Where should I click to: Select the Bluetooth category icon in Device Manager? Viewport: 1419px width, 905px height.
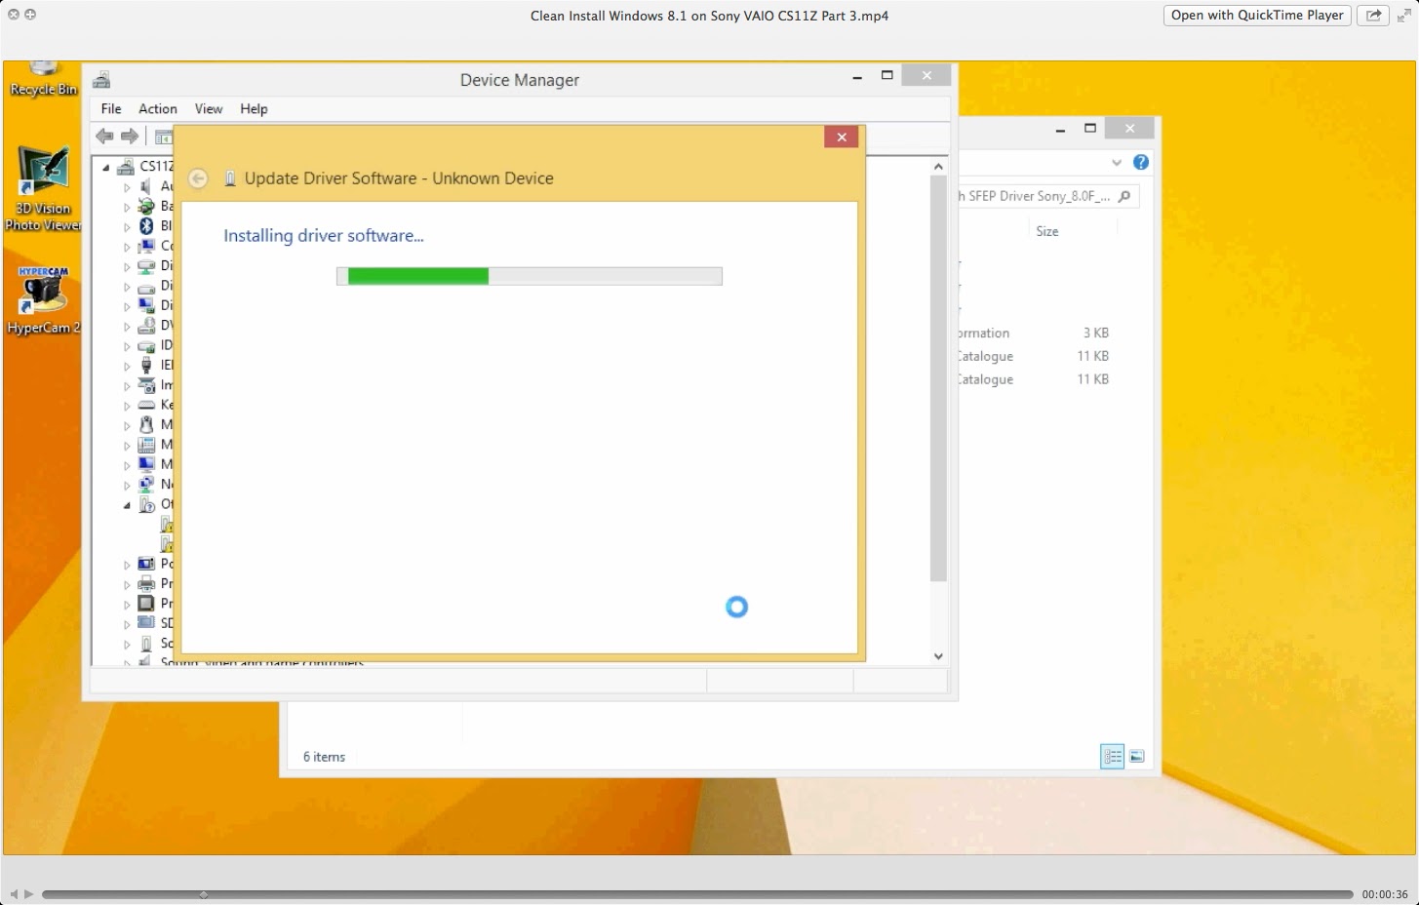(145, 225)
